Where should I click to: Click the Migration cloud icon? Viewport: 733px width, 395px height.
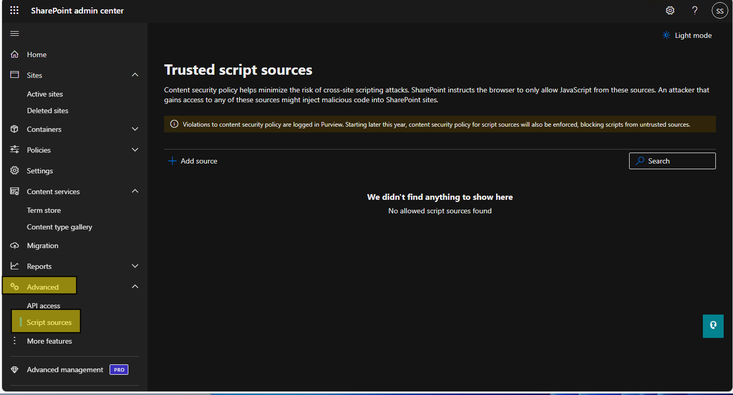pyautogui.click(x=15, y=246)
